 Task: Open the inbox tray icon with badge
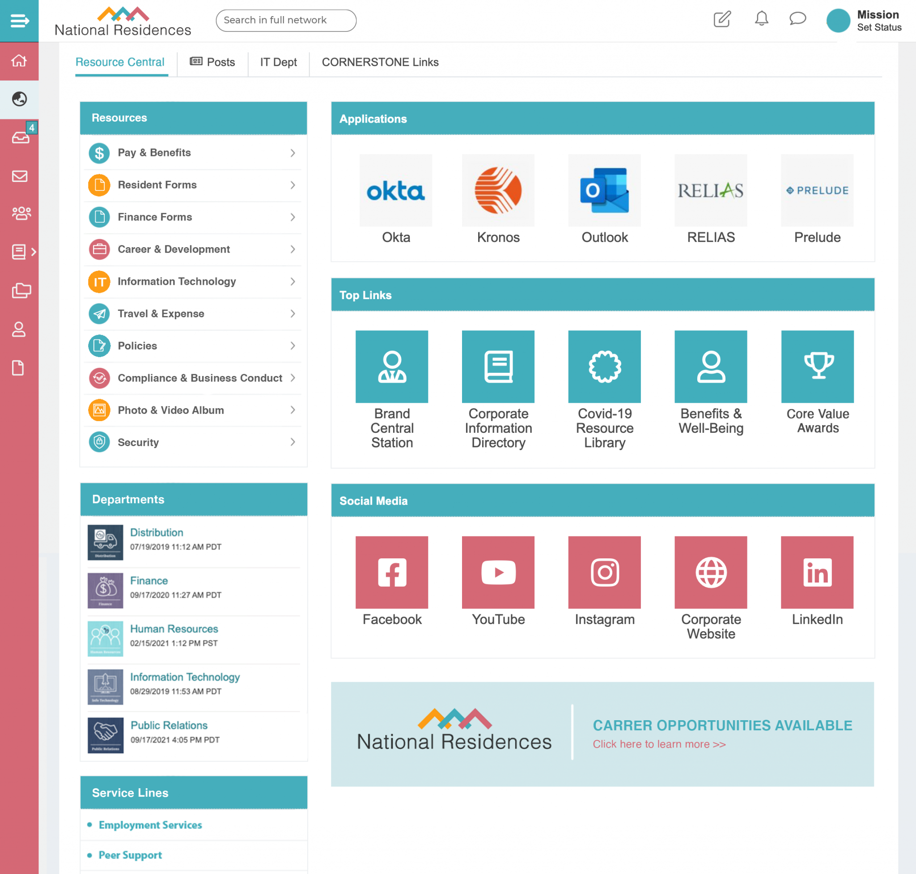(20, 137)
